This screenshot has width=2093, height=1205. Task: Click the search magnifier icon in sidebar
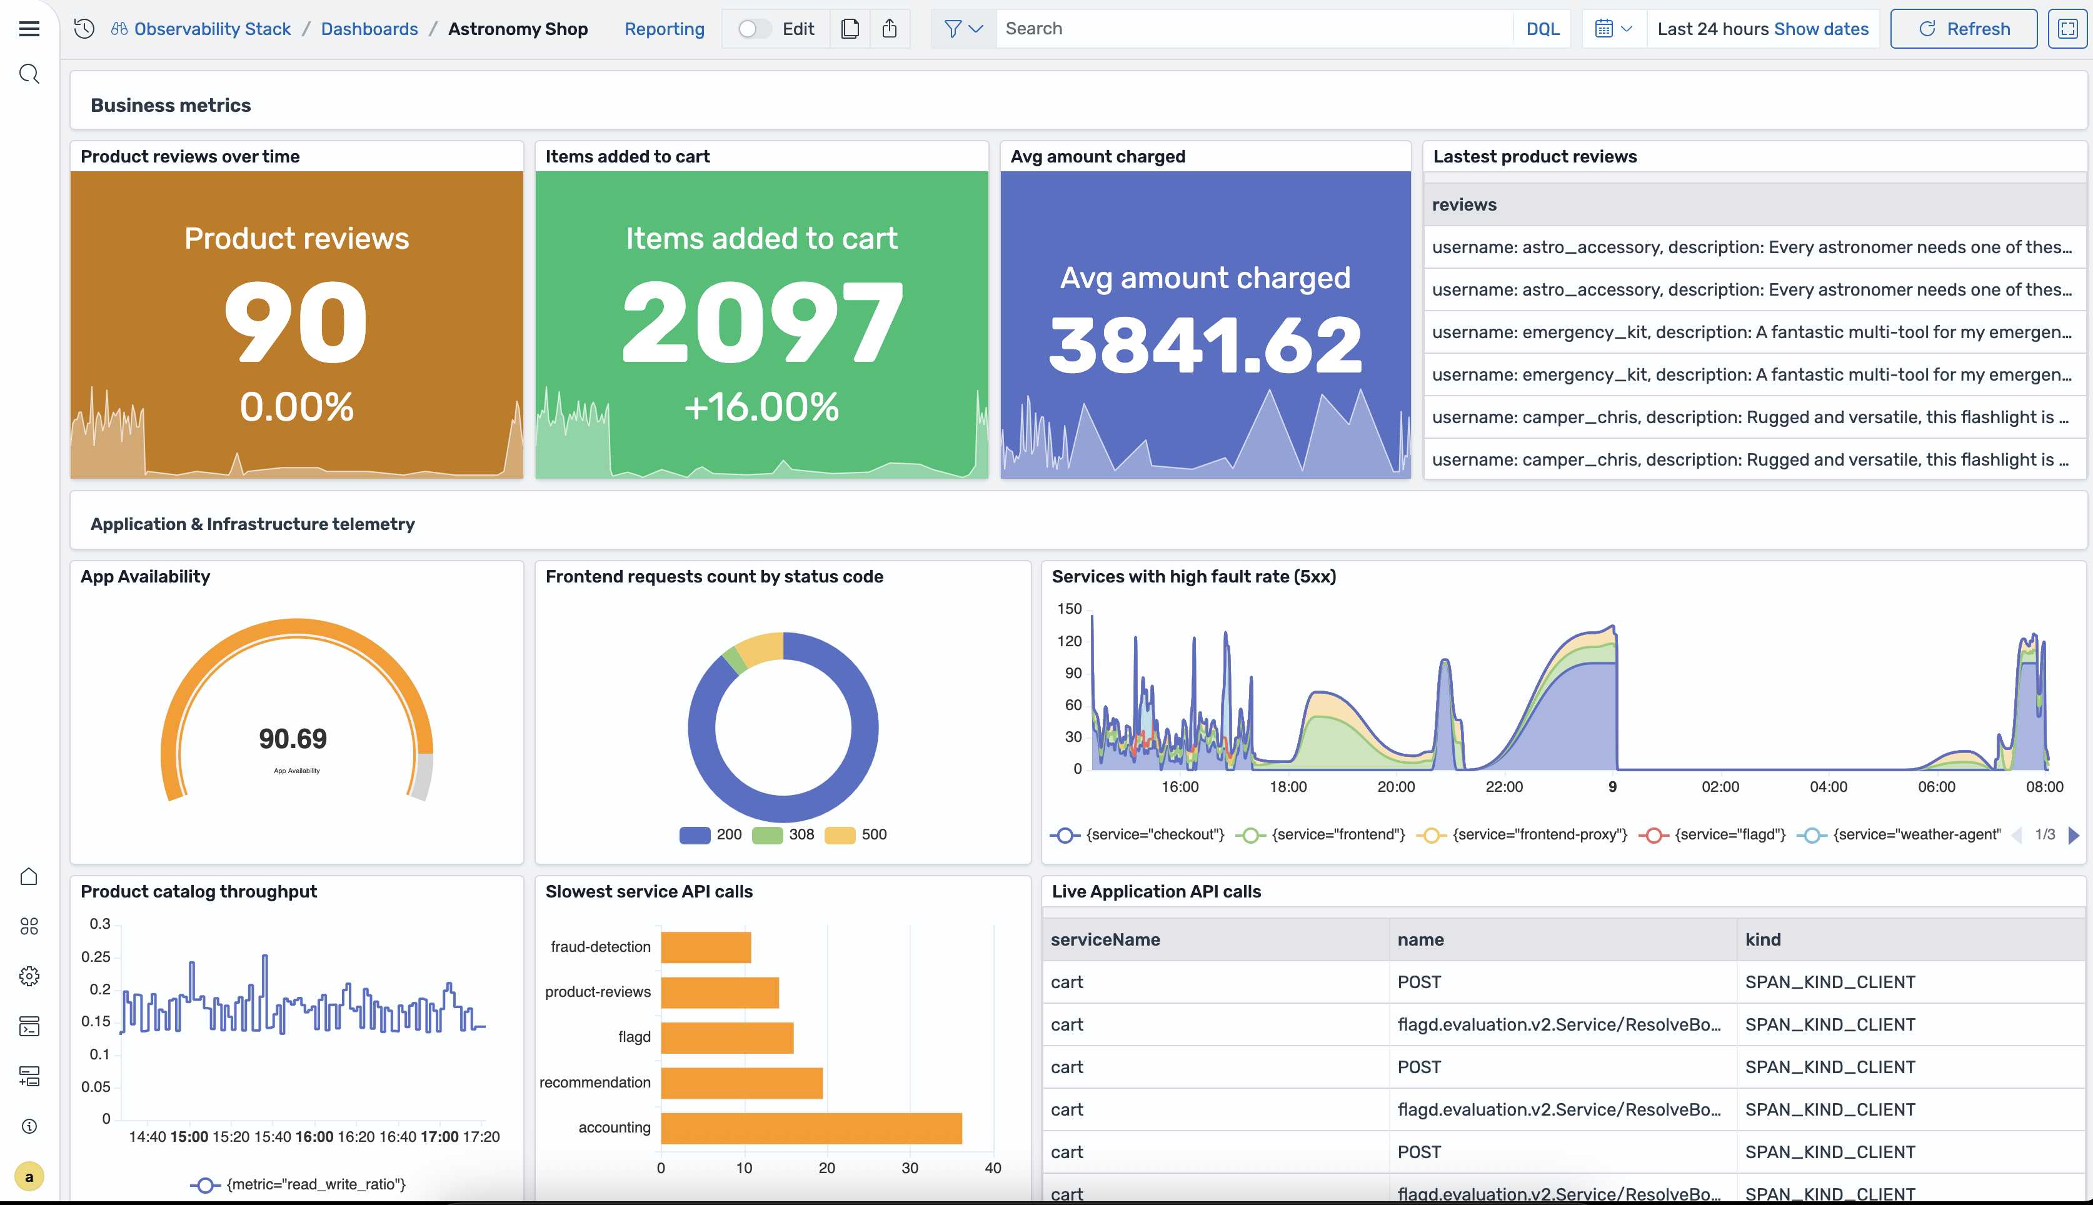coord(29,74)
